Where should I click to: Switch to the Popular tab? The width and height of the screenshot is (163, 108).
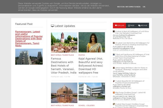[x=120, y=26]
